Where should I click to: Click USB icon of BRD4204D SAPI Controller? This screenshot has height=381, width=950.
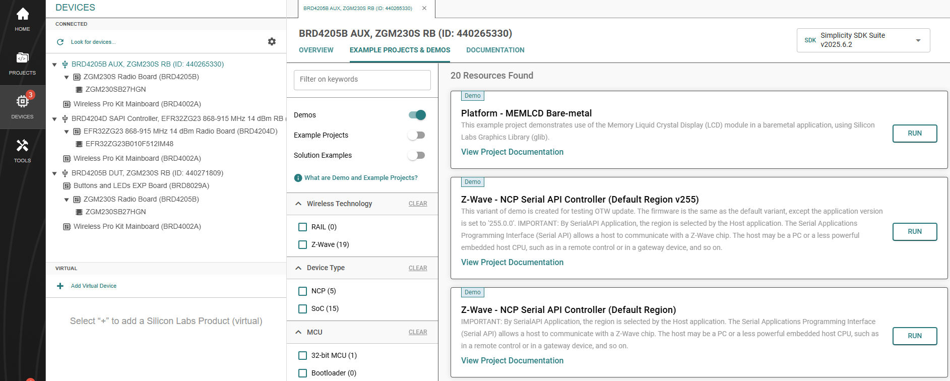pos(65,119)
